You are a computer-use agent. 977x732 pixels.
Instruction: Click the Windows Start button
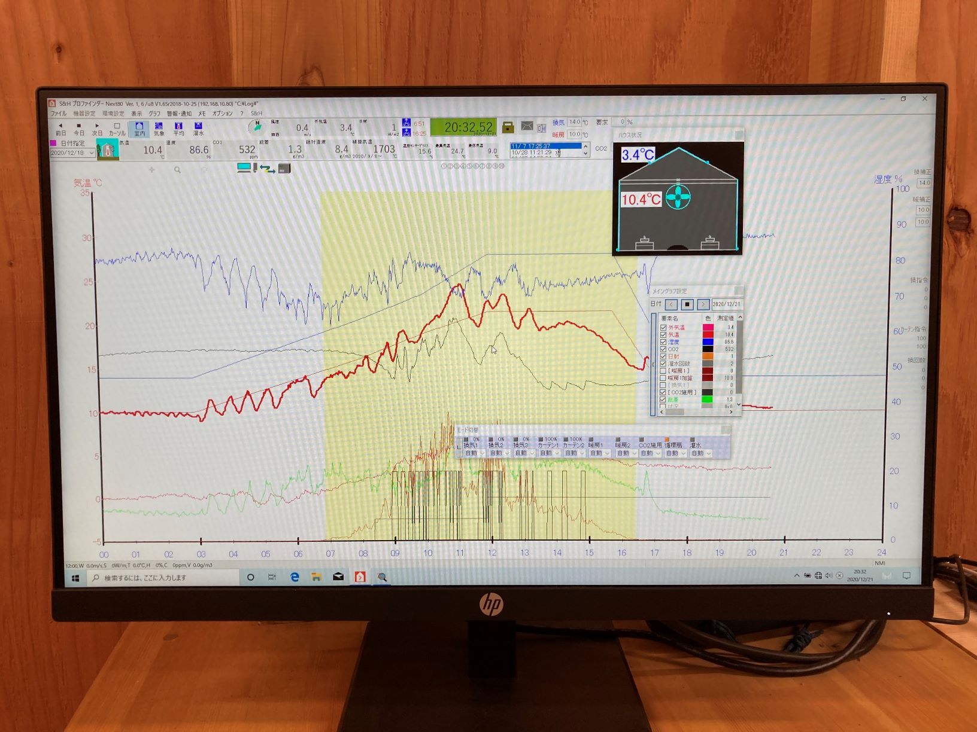coord(75,578)
